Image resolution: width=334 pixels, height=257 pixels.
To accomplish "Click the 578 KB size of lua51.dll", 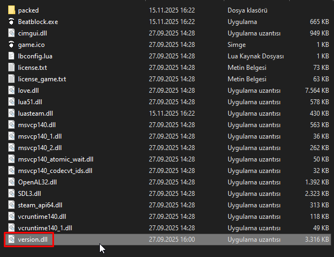I will [x=319, y=102].
